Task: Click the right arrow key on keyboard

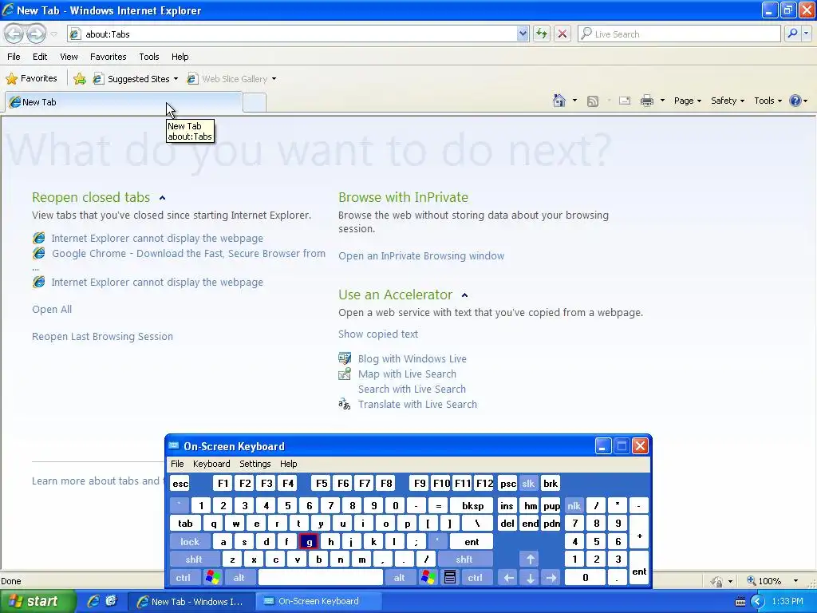Action: (x=551, y=578)
